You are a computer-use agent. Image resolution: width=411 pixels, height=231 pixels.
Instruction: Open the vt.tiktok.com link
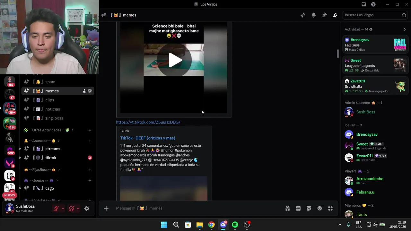tap(148, 122)
